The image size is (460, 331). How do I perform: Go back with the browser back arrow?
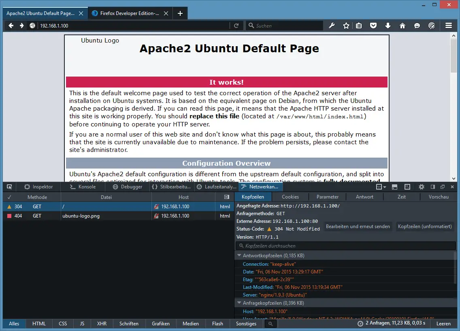tap(11, 26)
